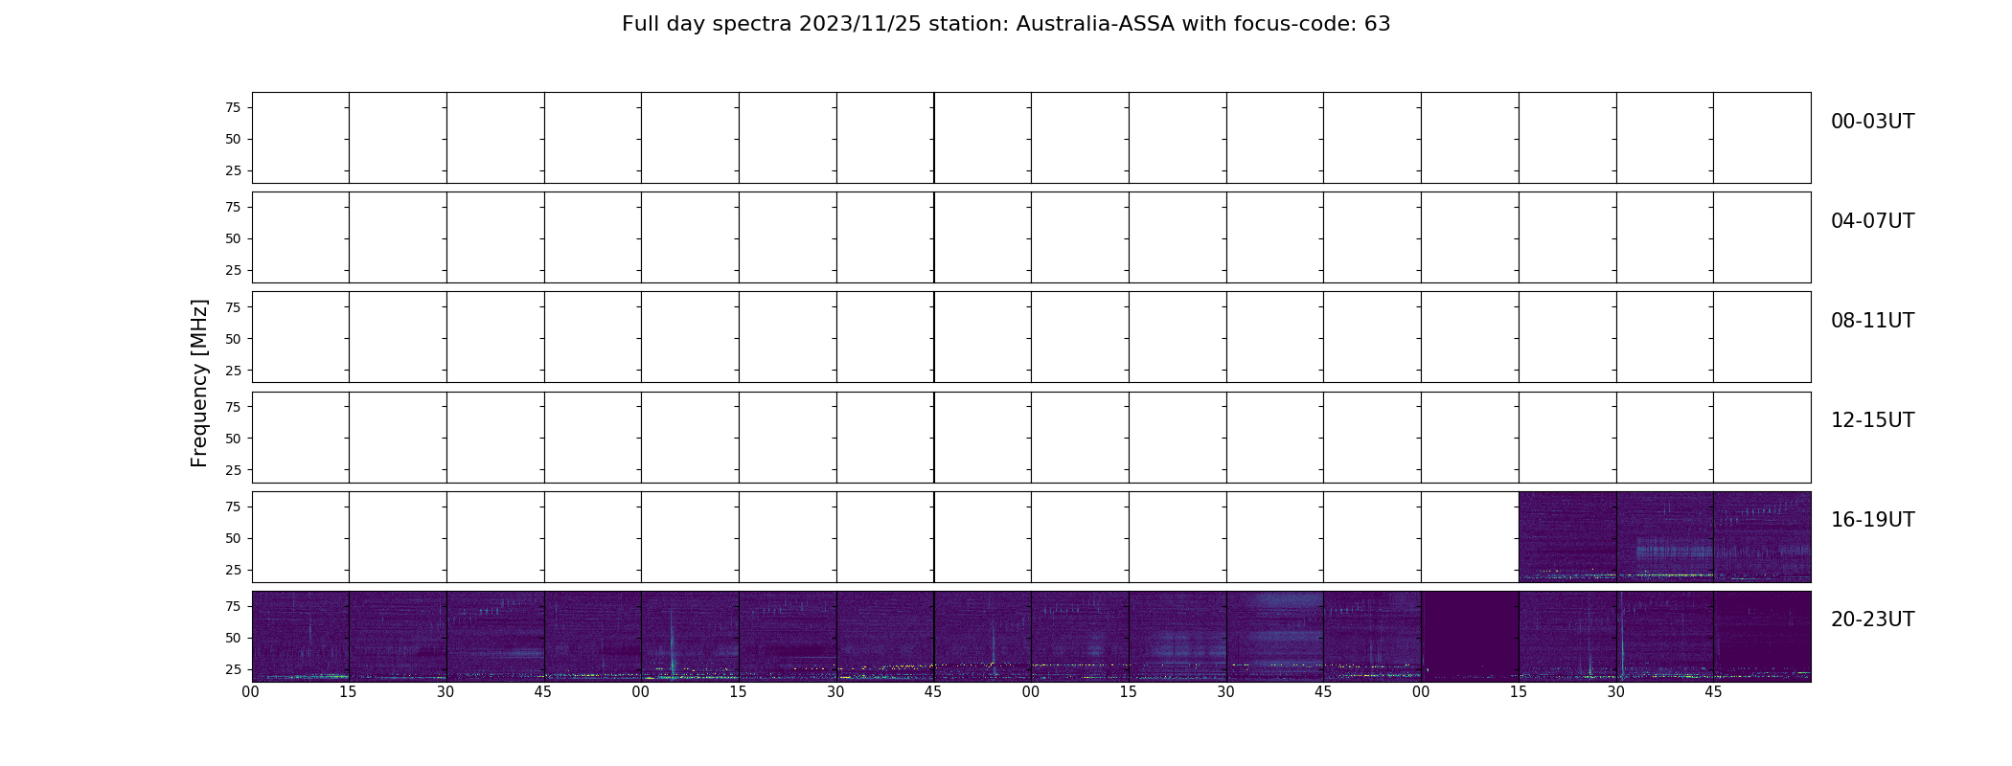The width and height of the screenshot is (2012, 766).
Task: Select the 20:00–20:15 spectrogram in the 20-23UT row
Action: 301,637
